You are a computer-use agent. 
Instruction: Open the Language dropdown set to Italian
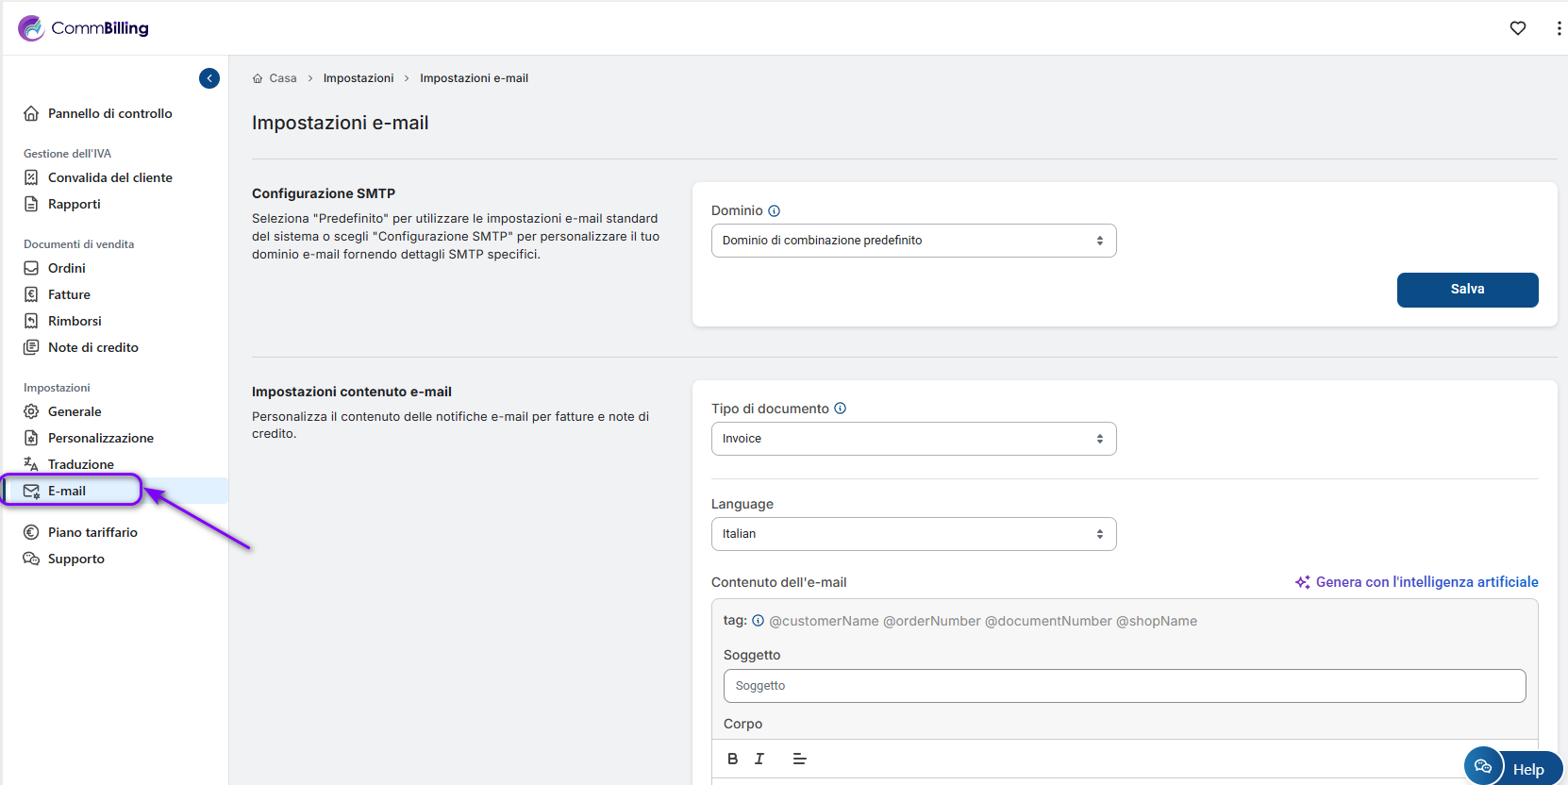[x=912, y=534]
